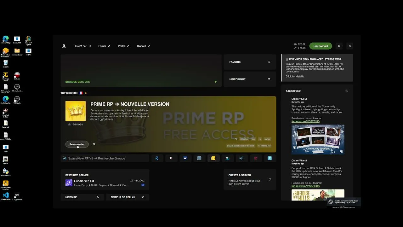Follow forum.cfx.re/t/5371288 link
The width and height of the screenshot is (403, 227).
(x=305, y=186)
